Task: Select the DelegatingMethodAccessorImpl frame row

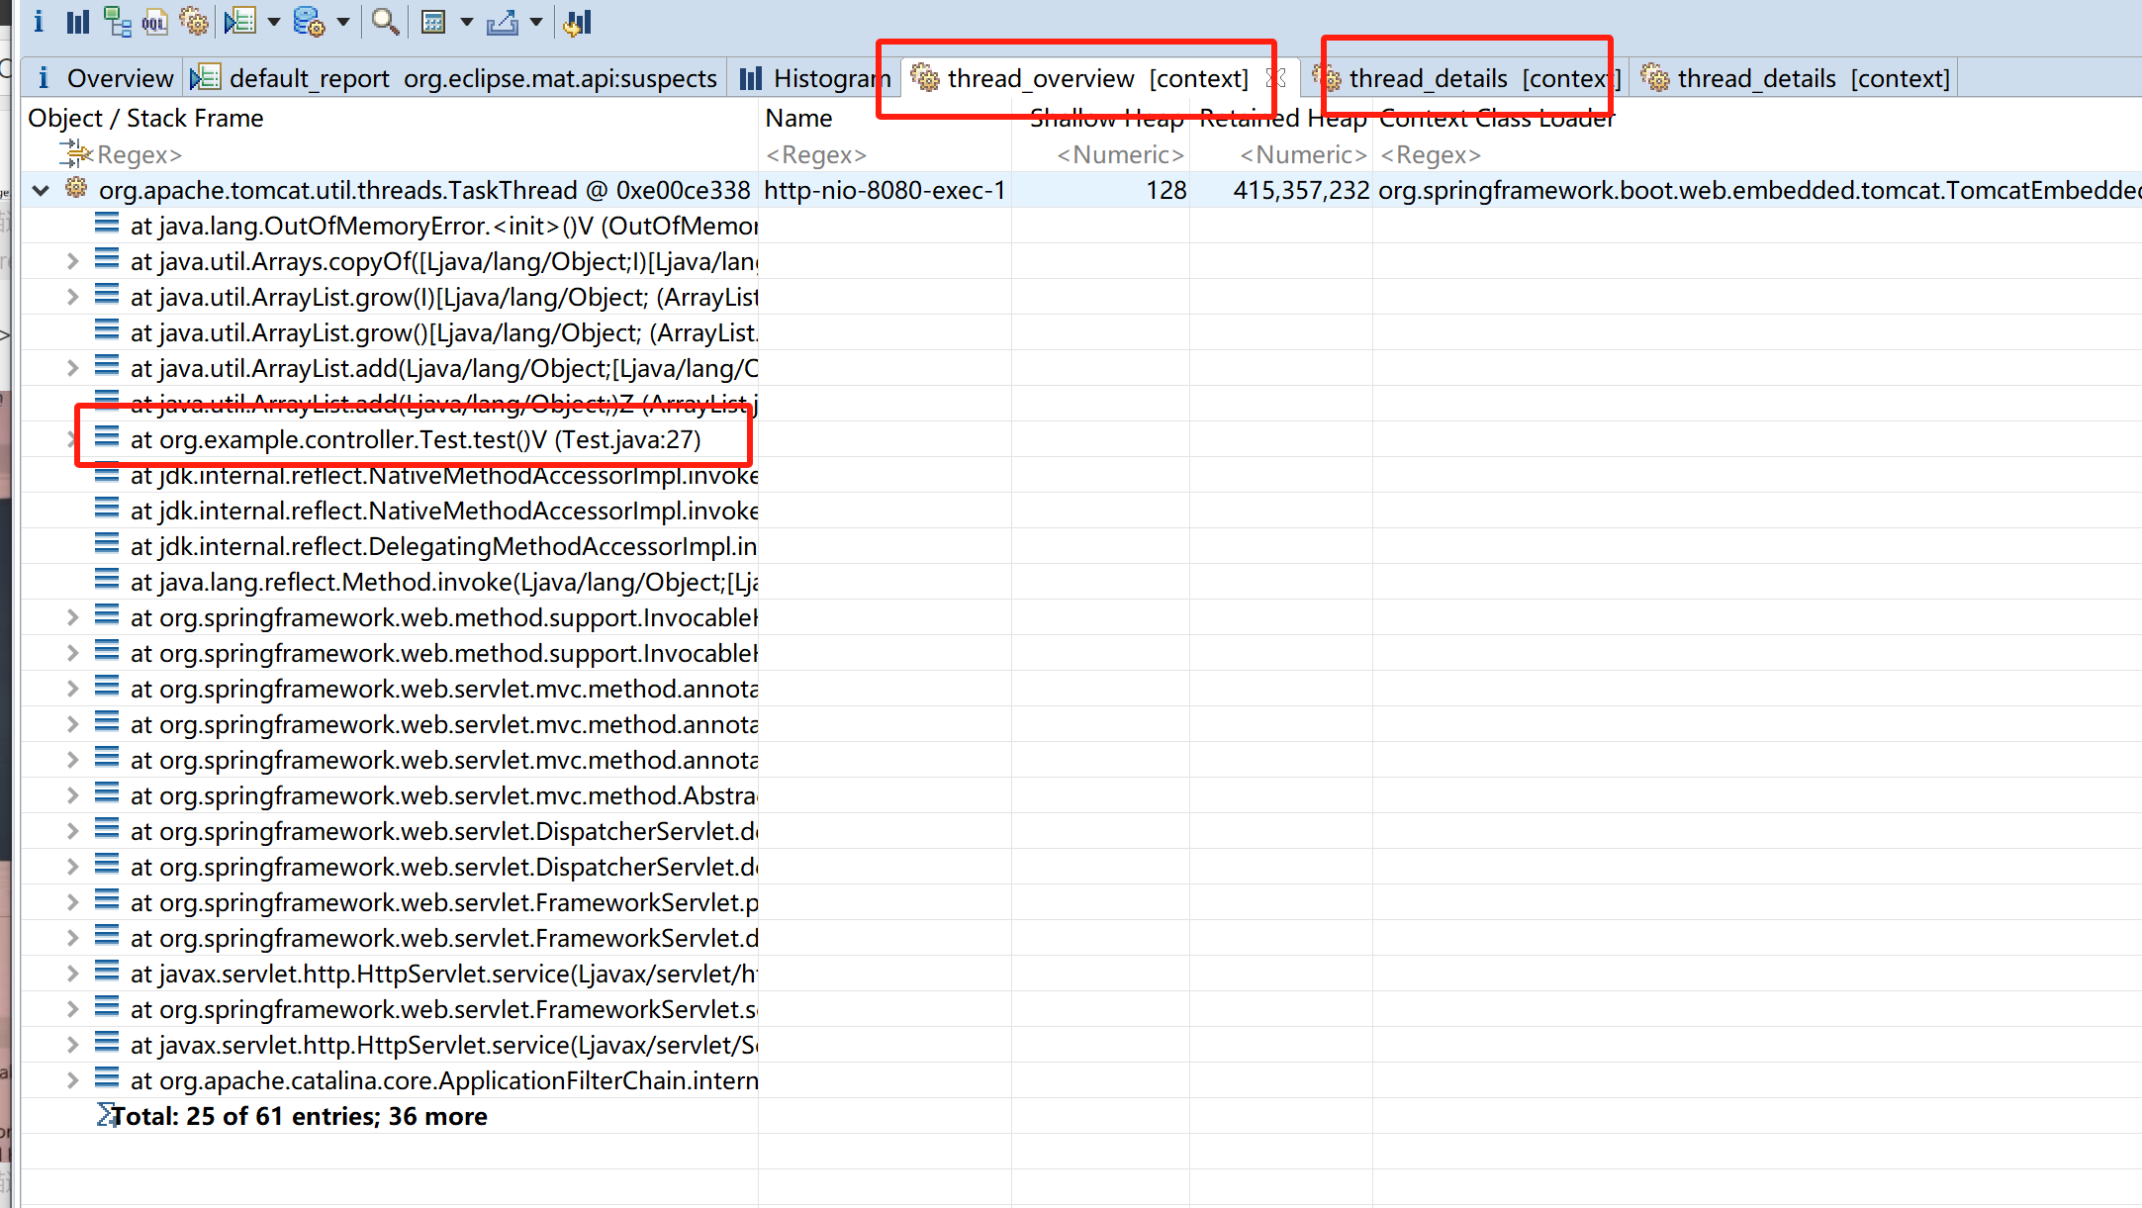Action: (444, 546)
